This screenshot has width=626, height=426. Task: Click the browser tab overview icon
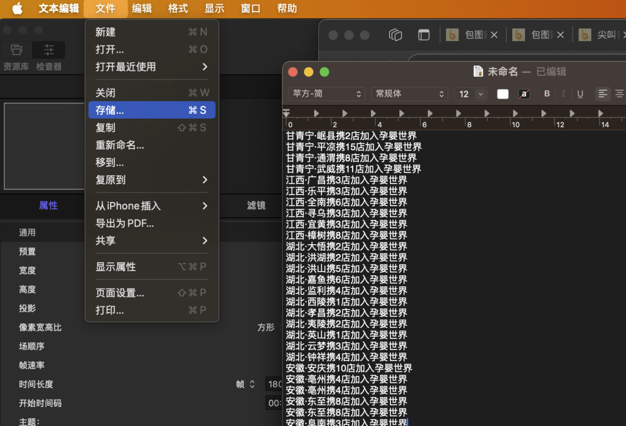pos(396,35)
